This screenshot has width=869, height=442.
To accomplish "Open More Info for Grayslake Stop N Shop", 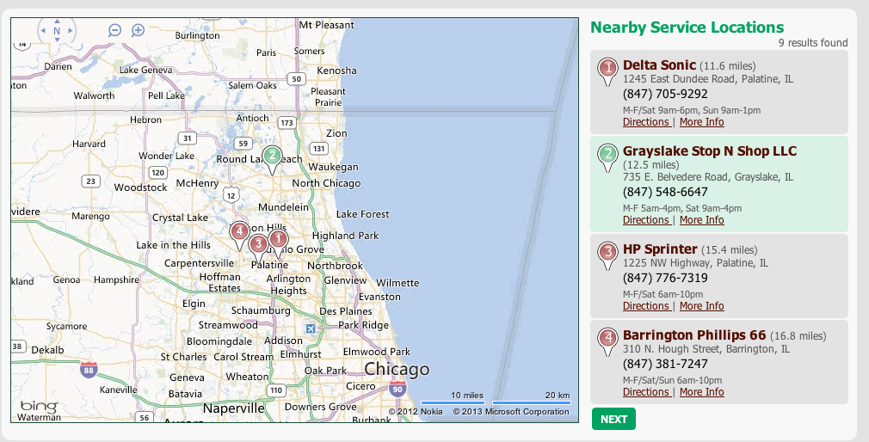I will (x=701, y=220).
